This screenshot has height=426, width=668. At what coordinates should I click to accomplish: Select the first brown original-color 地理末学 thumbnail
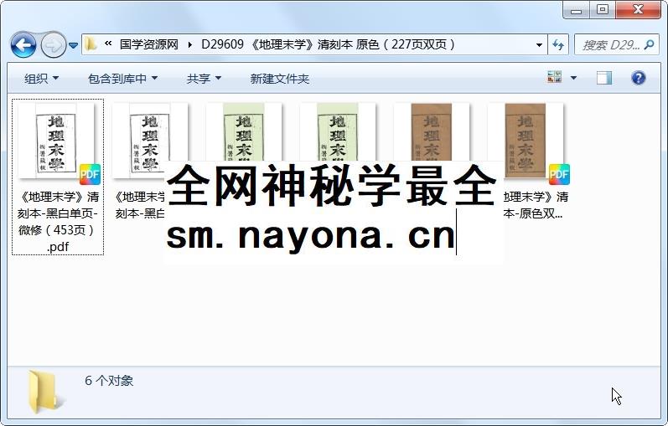point(431,132)
